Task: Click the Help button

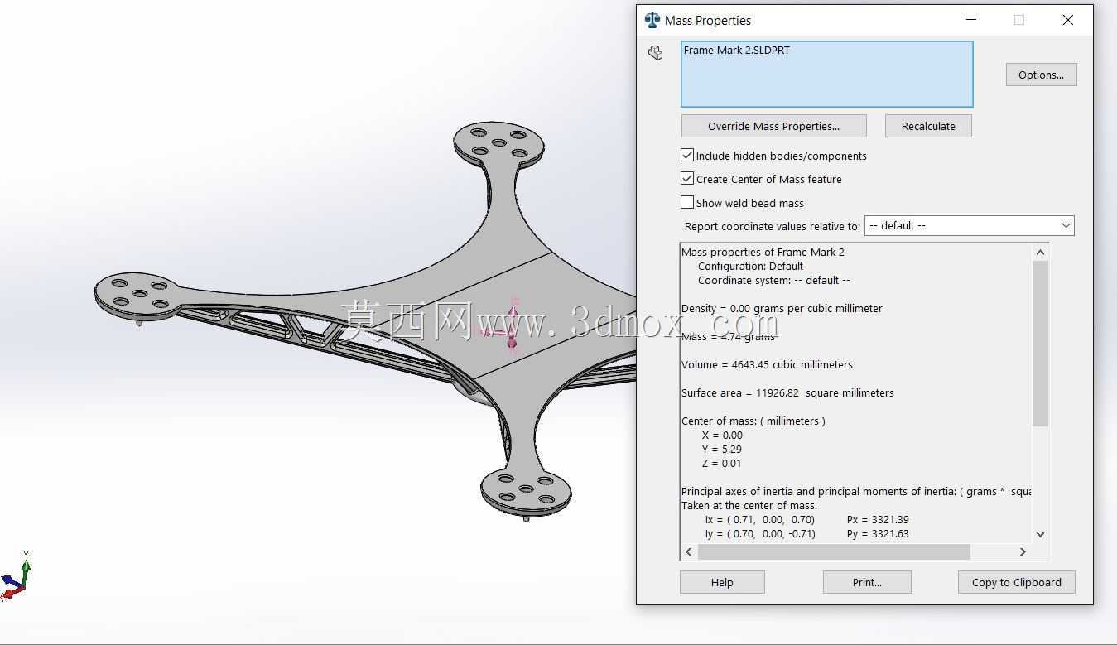Action: [722, 582]
